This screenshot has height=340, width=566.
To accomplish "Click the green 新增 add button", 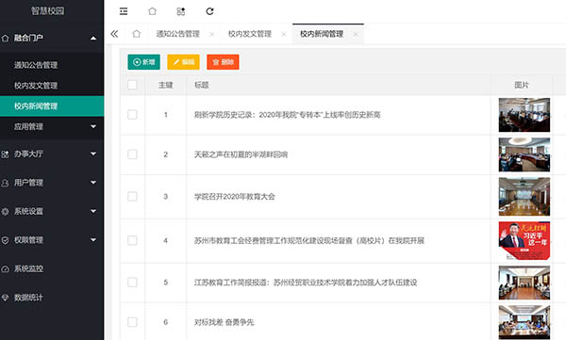I will pyautogui.click(x=143, y=62).
